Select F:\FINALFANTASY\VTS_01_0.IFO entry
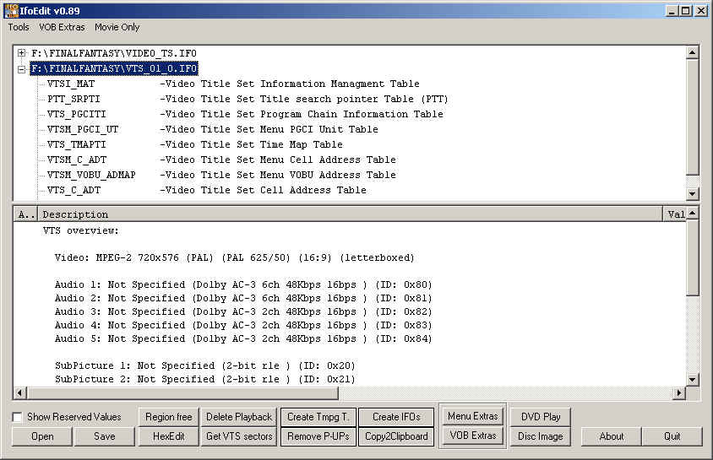The height and width of the screenshot is (460, 713). (x=114, y=68)
